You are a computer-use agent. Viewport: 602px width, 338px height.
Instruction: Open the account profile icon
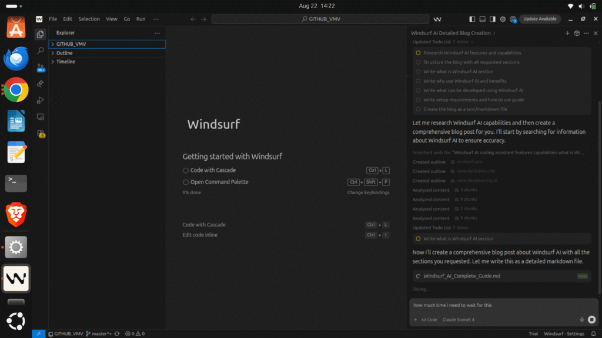click(x=513, y=19)
